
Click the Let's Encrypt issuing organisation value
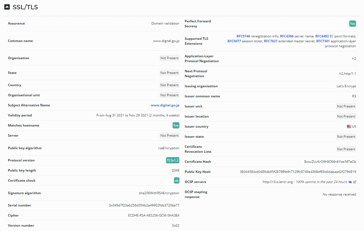pyautogui.click(x=346, y=86)
